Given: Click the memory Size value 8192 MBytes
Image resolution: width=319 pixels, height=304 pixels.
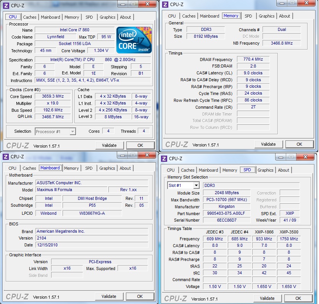Looking at the screenshot, I should [206, 36].
